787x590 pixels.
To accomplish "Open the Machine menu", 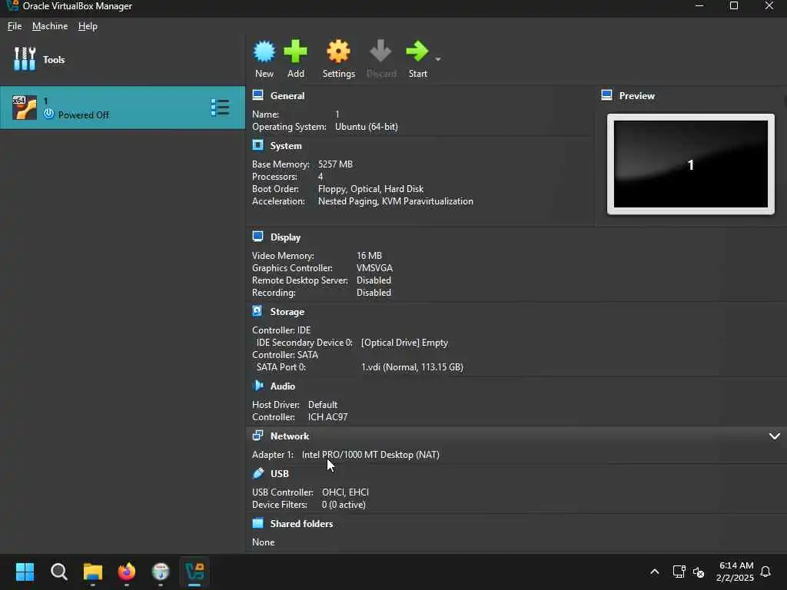I will click(x=50, y=26).
